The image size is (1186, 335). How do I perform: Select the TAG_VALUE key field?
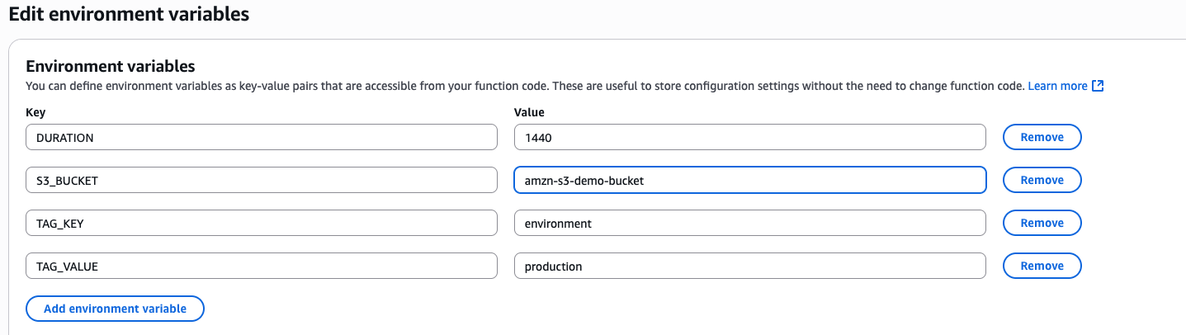coord(262,267)
